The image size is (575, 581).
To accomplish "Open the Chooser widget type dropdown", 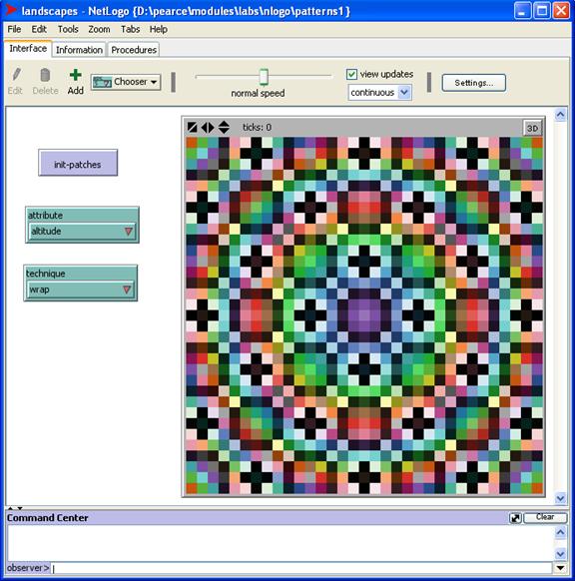I will 126,82.
